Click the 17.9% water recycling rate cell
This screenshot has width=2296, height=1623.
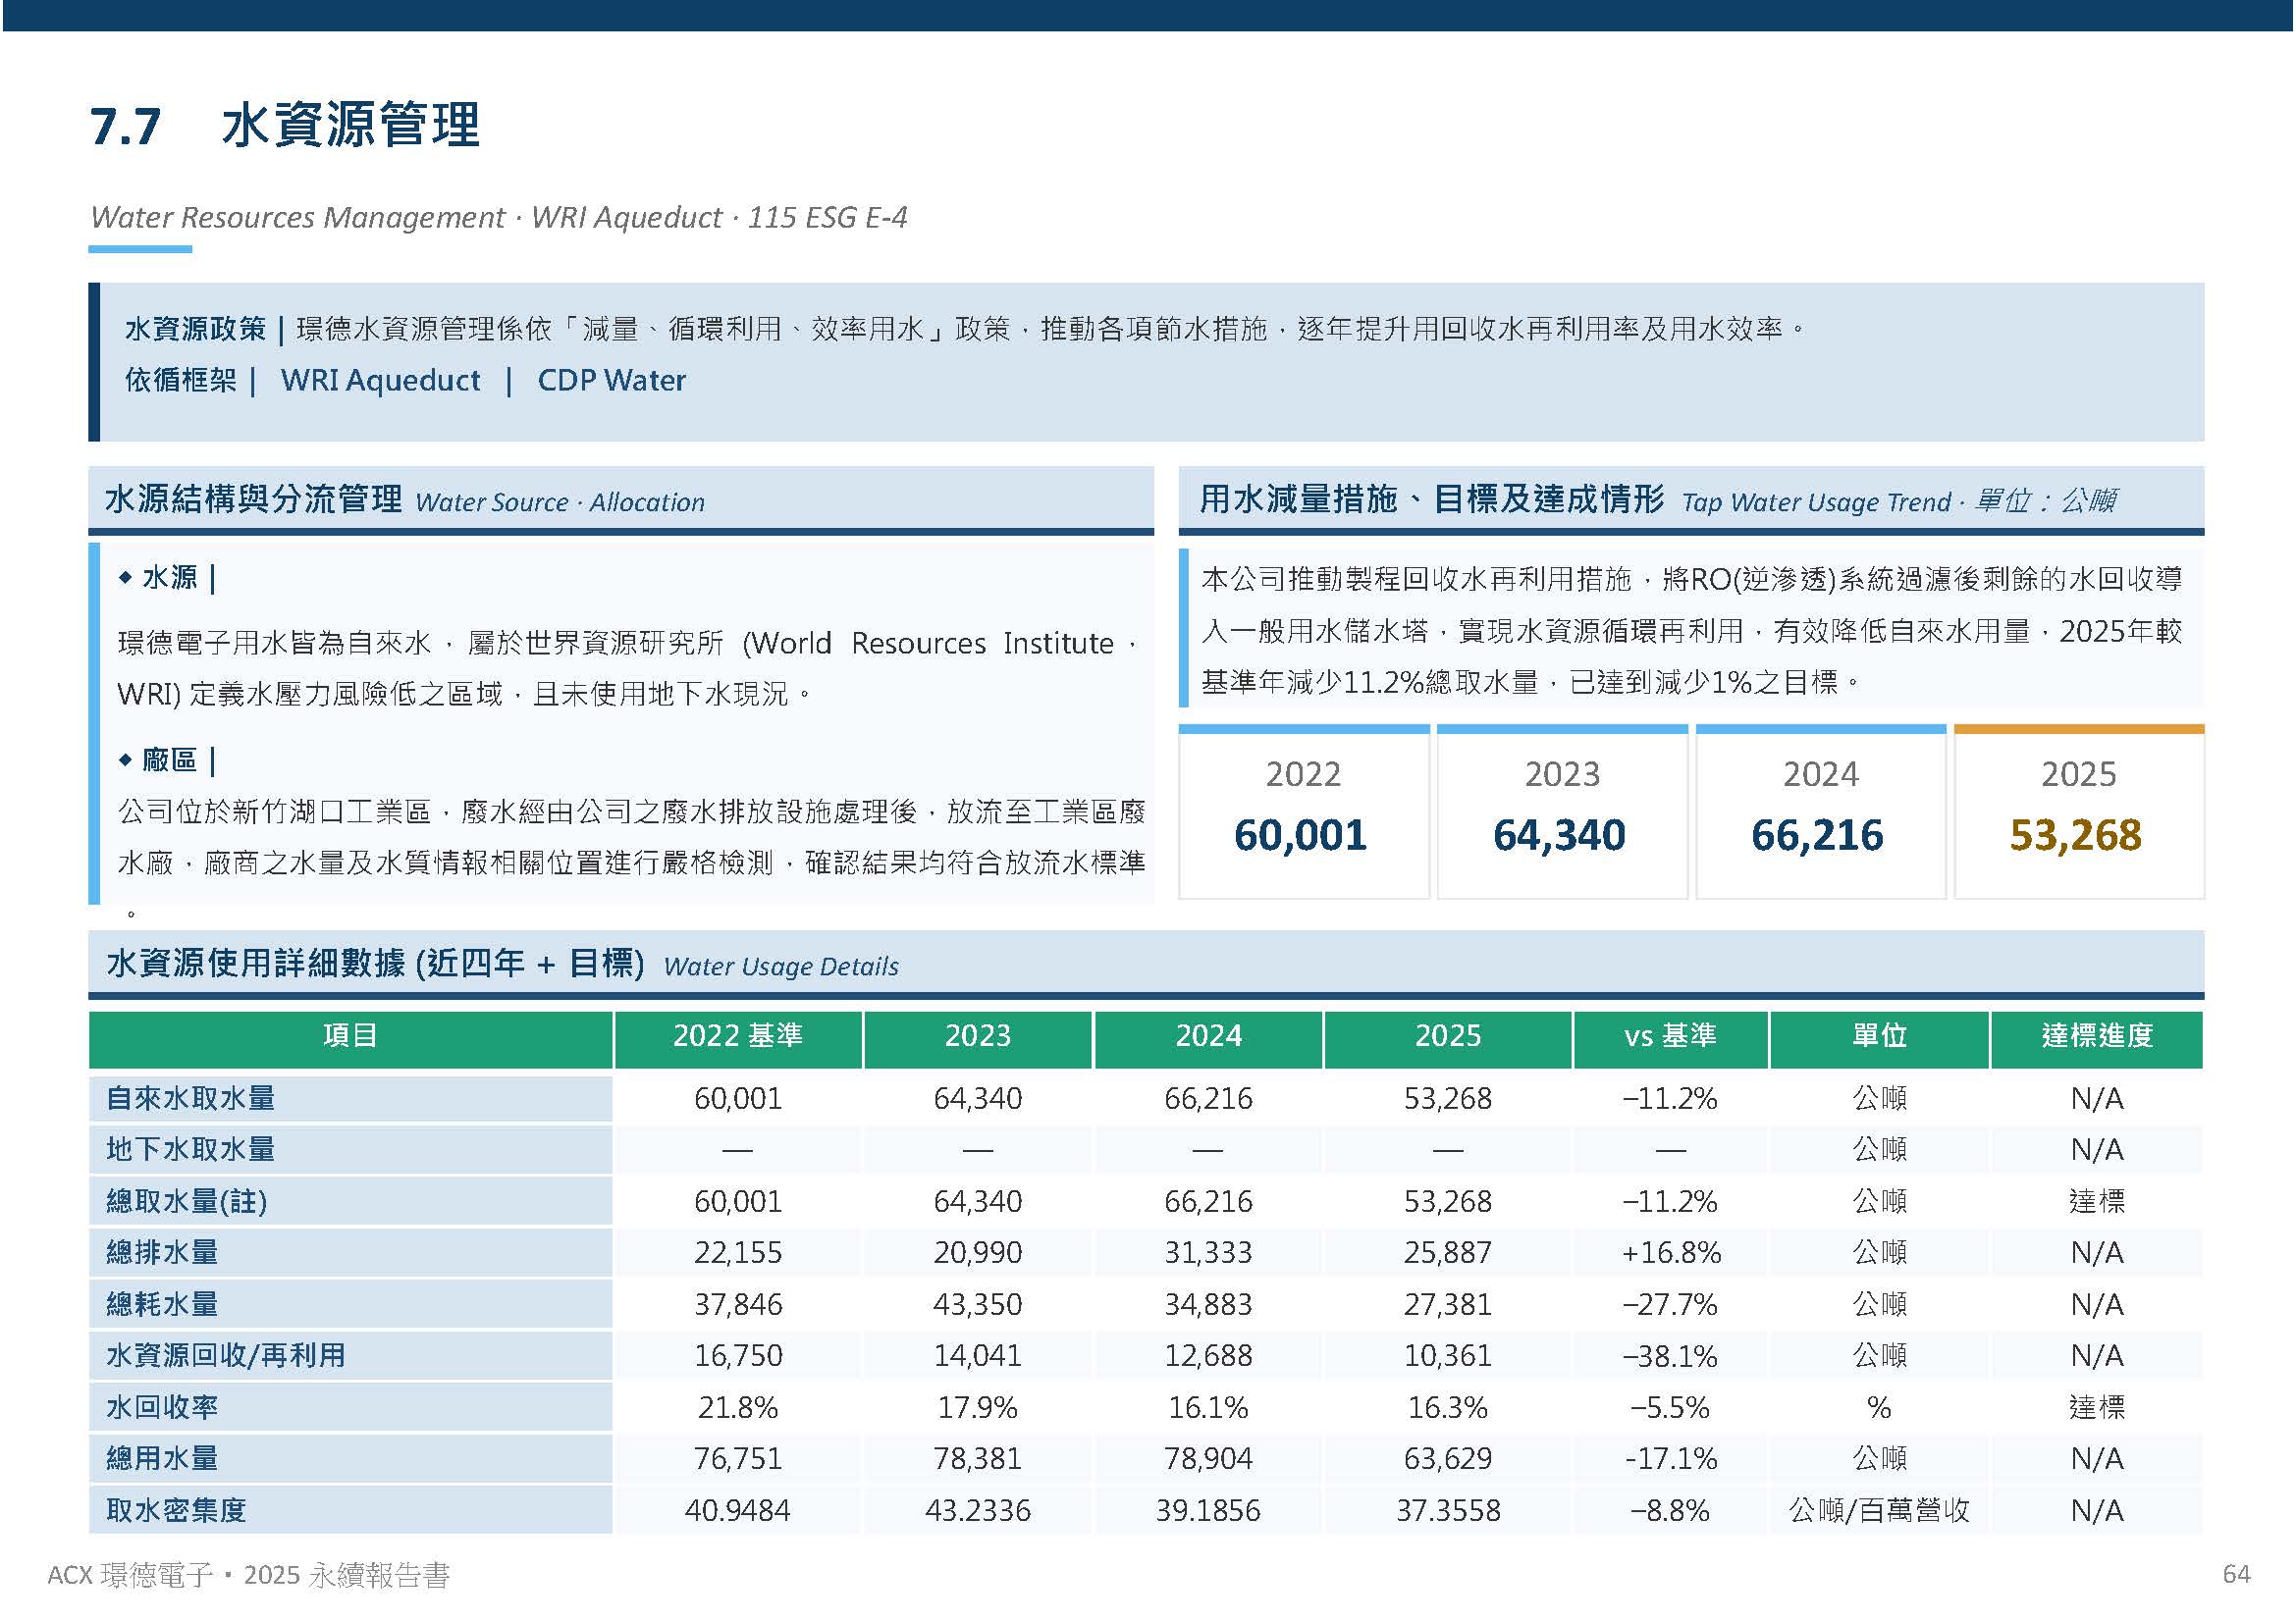(x=978, y=1408)
